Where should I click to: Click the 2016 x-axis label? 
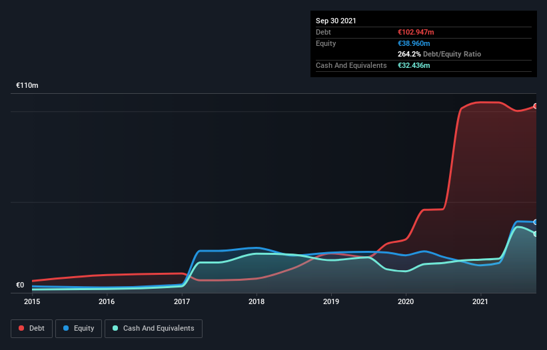click(x=107, y=301)
